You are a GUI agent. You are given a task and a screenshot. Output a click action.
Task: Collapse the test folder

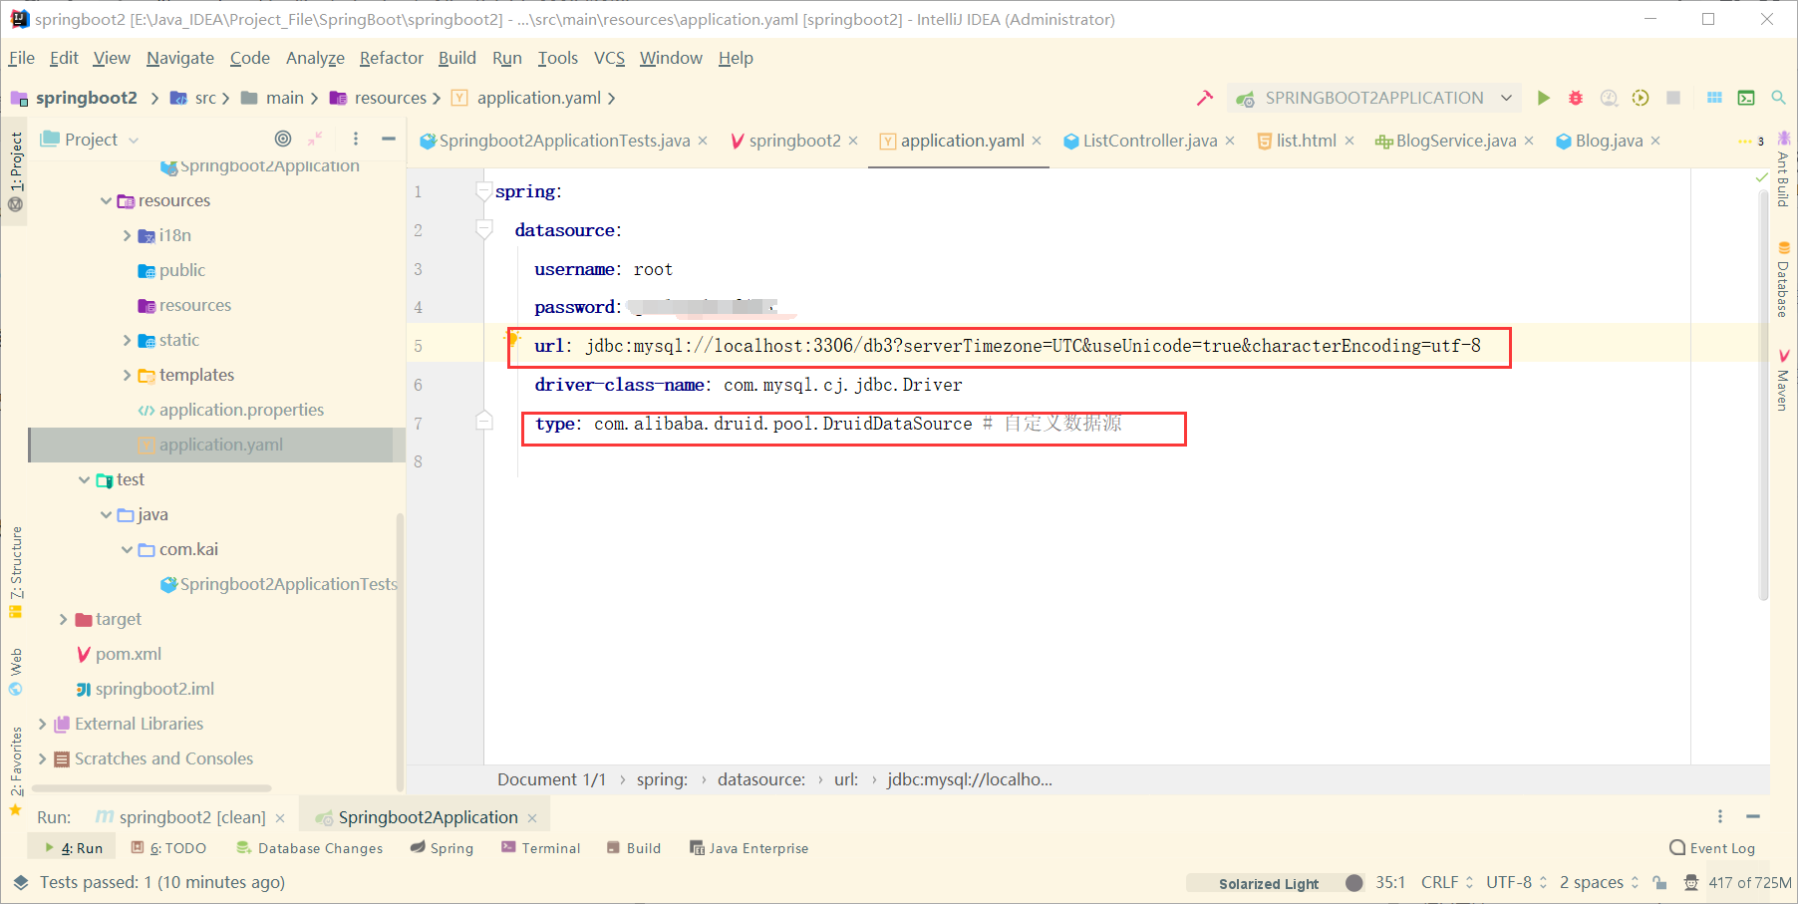(84, 479)
